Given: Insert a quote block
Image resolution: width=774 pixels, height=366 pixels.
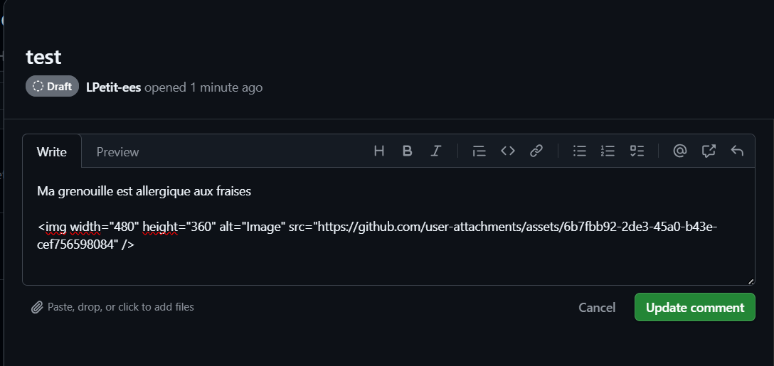Looking at the screenshot, I should point(479,151).
